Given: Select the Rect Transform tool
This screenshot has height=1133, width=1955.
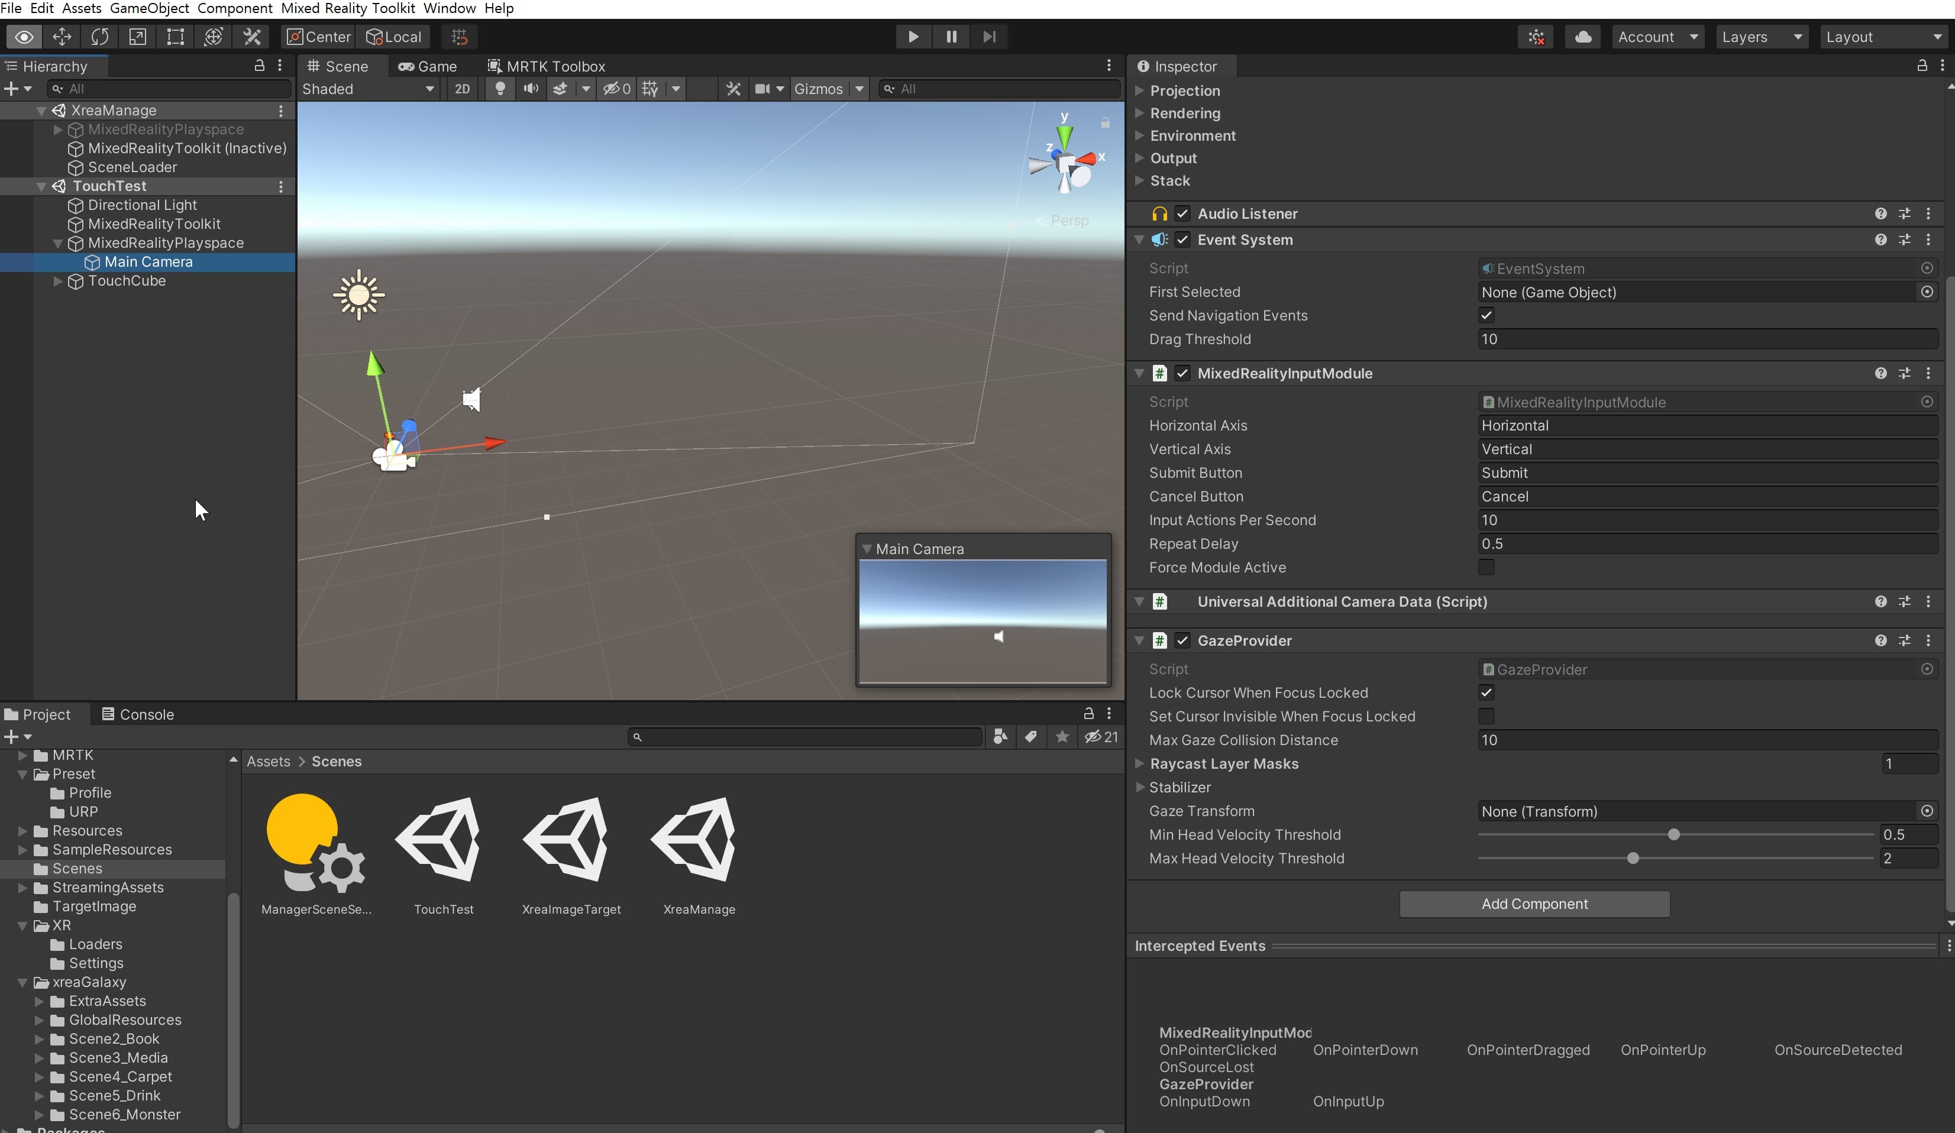Looking at the screenshot, I should coord(175,37).
